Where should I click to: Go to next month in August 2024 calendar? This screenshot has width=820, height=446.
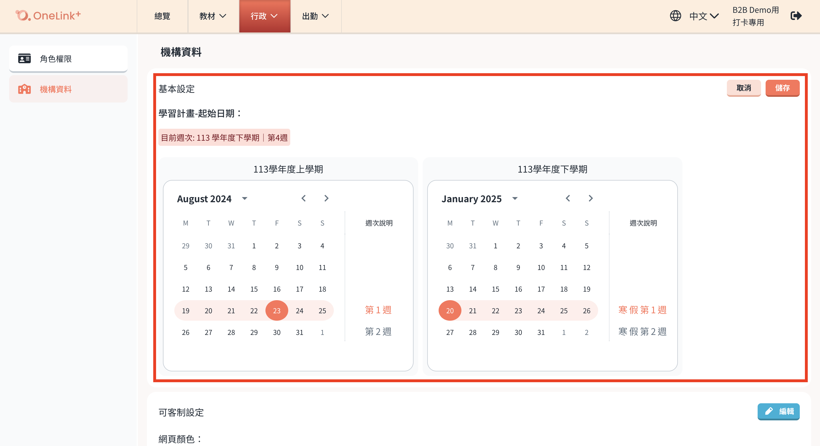click(326, 198)
